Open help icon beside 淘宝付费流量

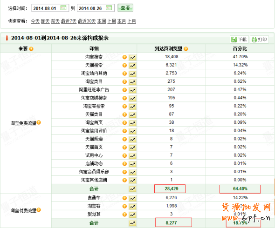[x=39, y=209]
